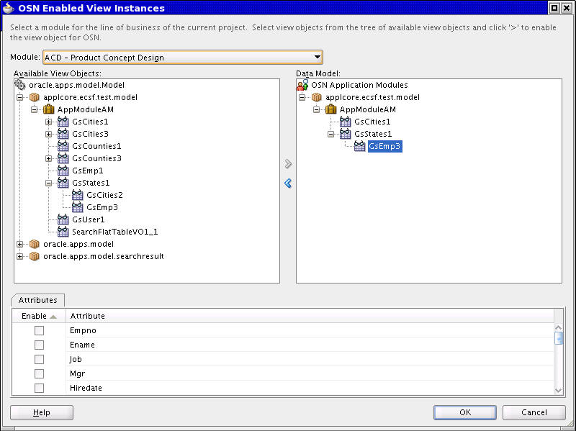Screen dimensions: 576x431
Task: Click the remove '<' shuttle arrow
Action: [x=288, y=183]
